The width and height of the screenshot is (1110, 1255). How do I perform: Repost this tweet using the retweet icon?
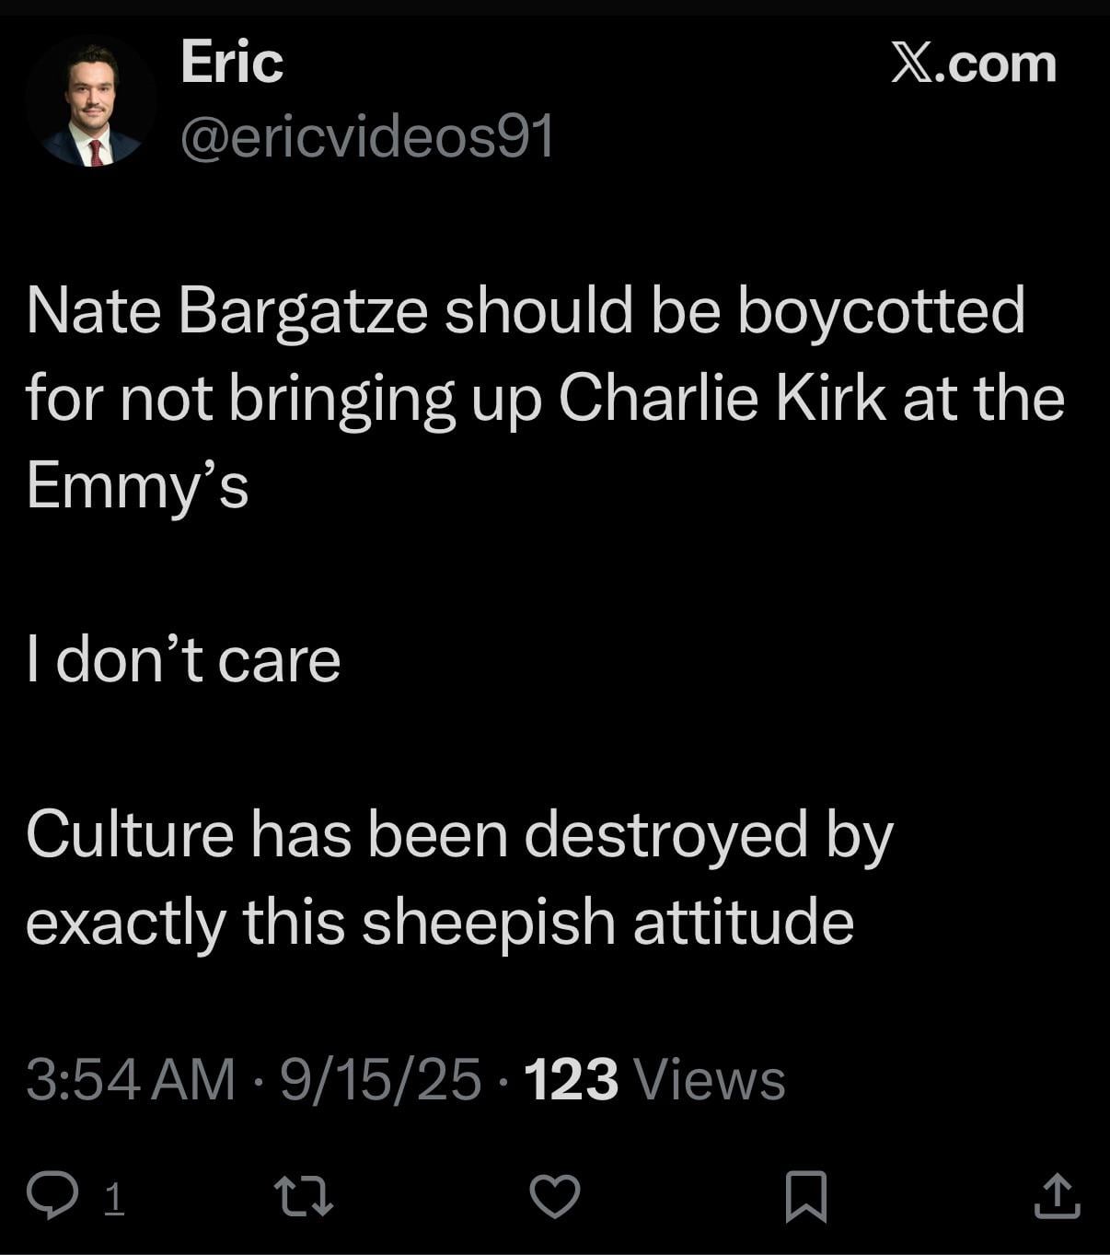(x=305, y=1196)
